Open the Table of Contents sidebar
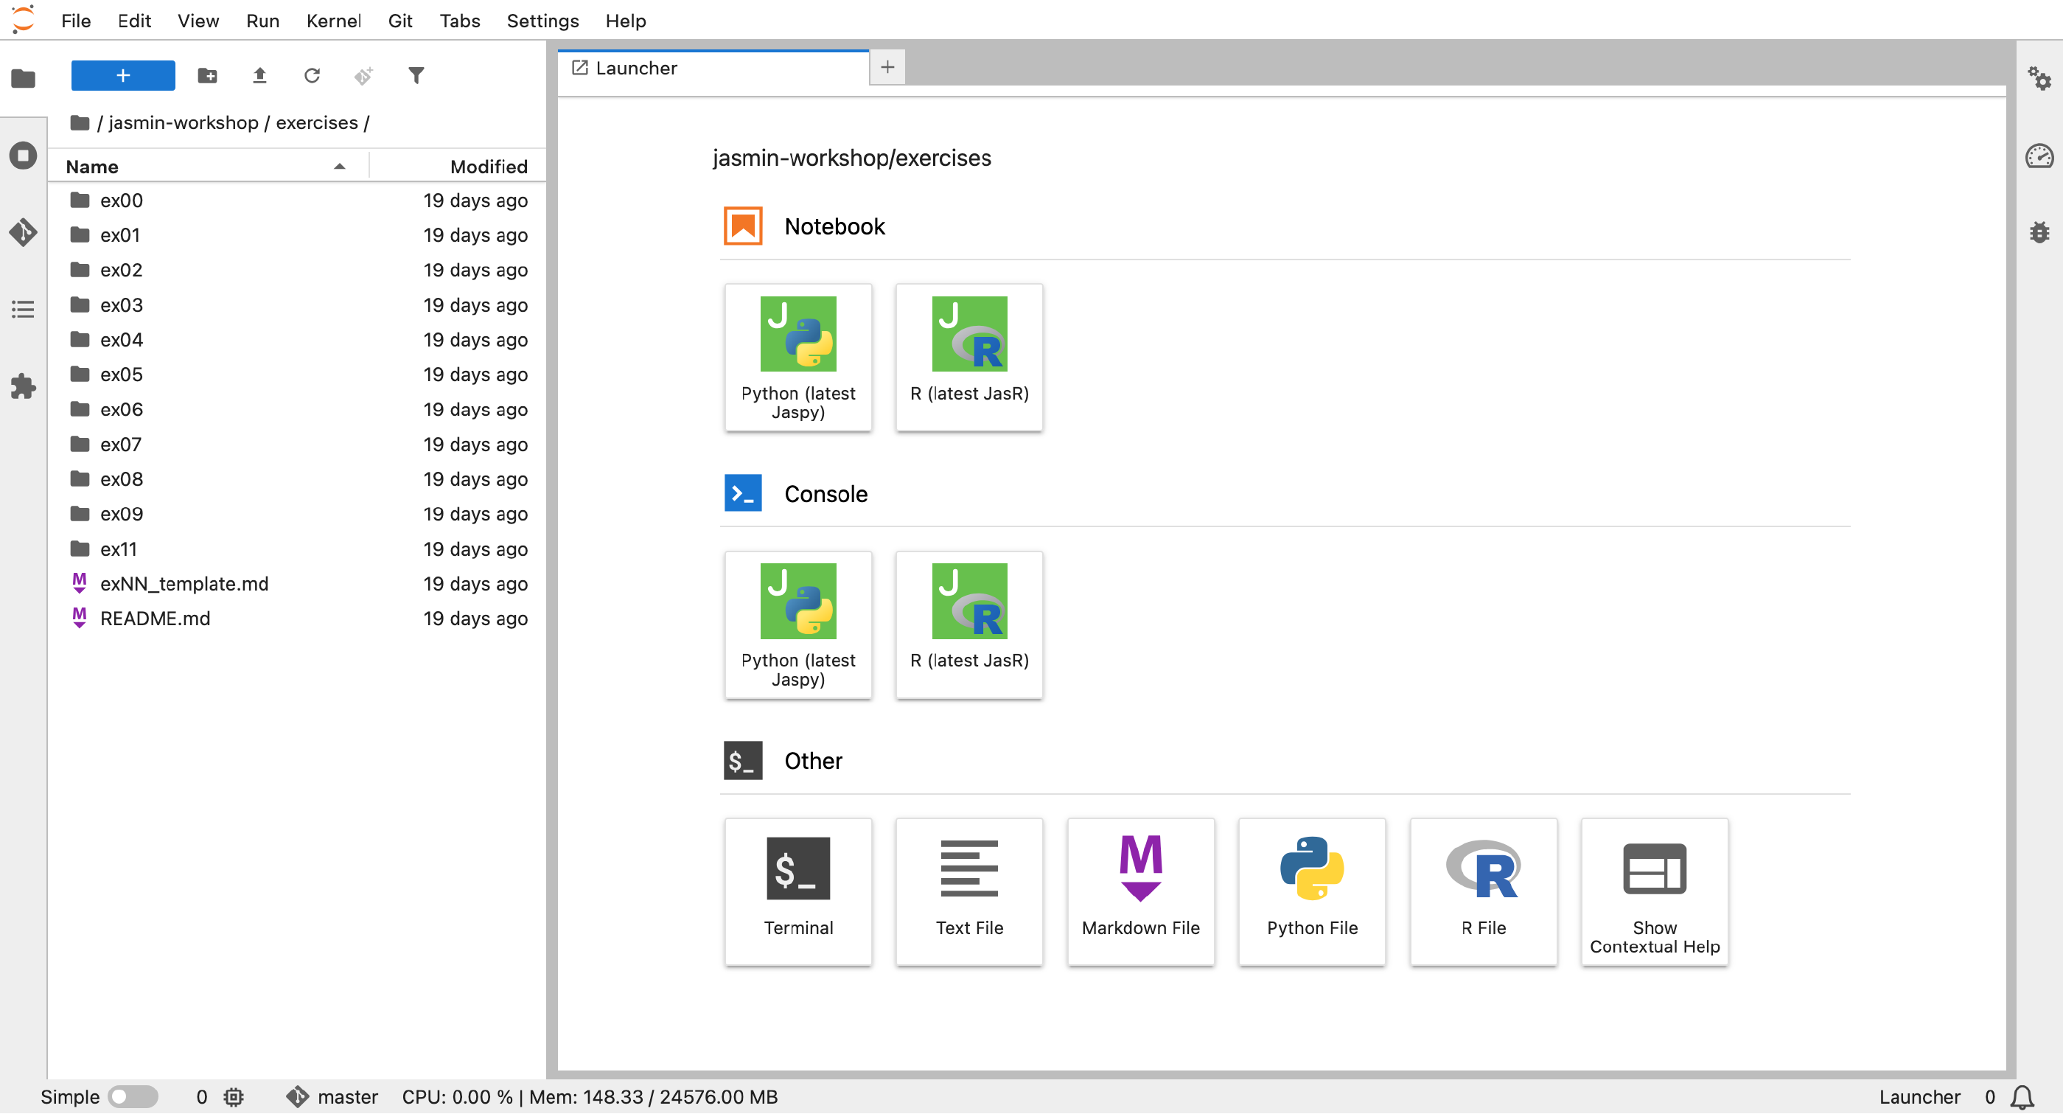This screenshot has width=2063, height=1114. [24, 310]
